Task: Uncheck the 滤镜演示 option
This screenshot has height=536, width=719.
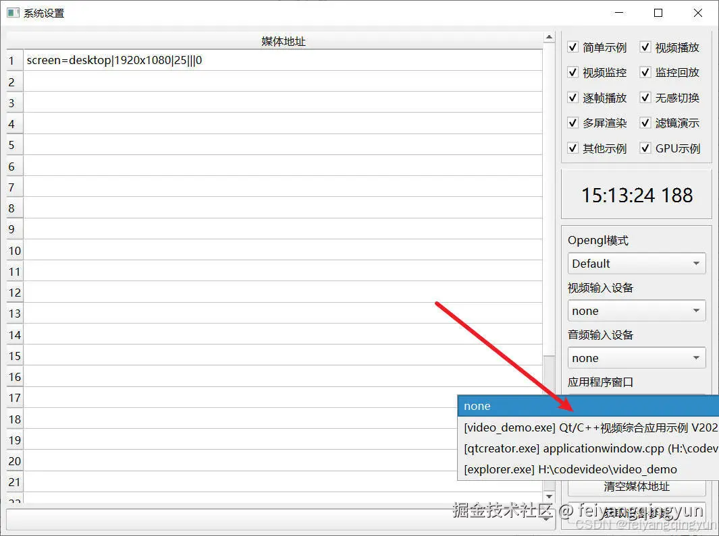Action: point(645,123)
